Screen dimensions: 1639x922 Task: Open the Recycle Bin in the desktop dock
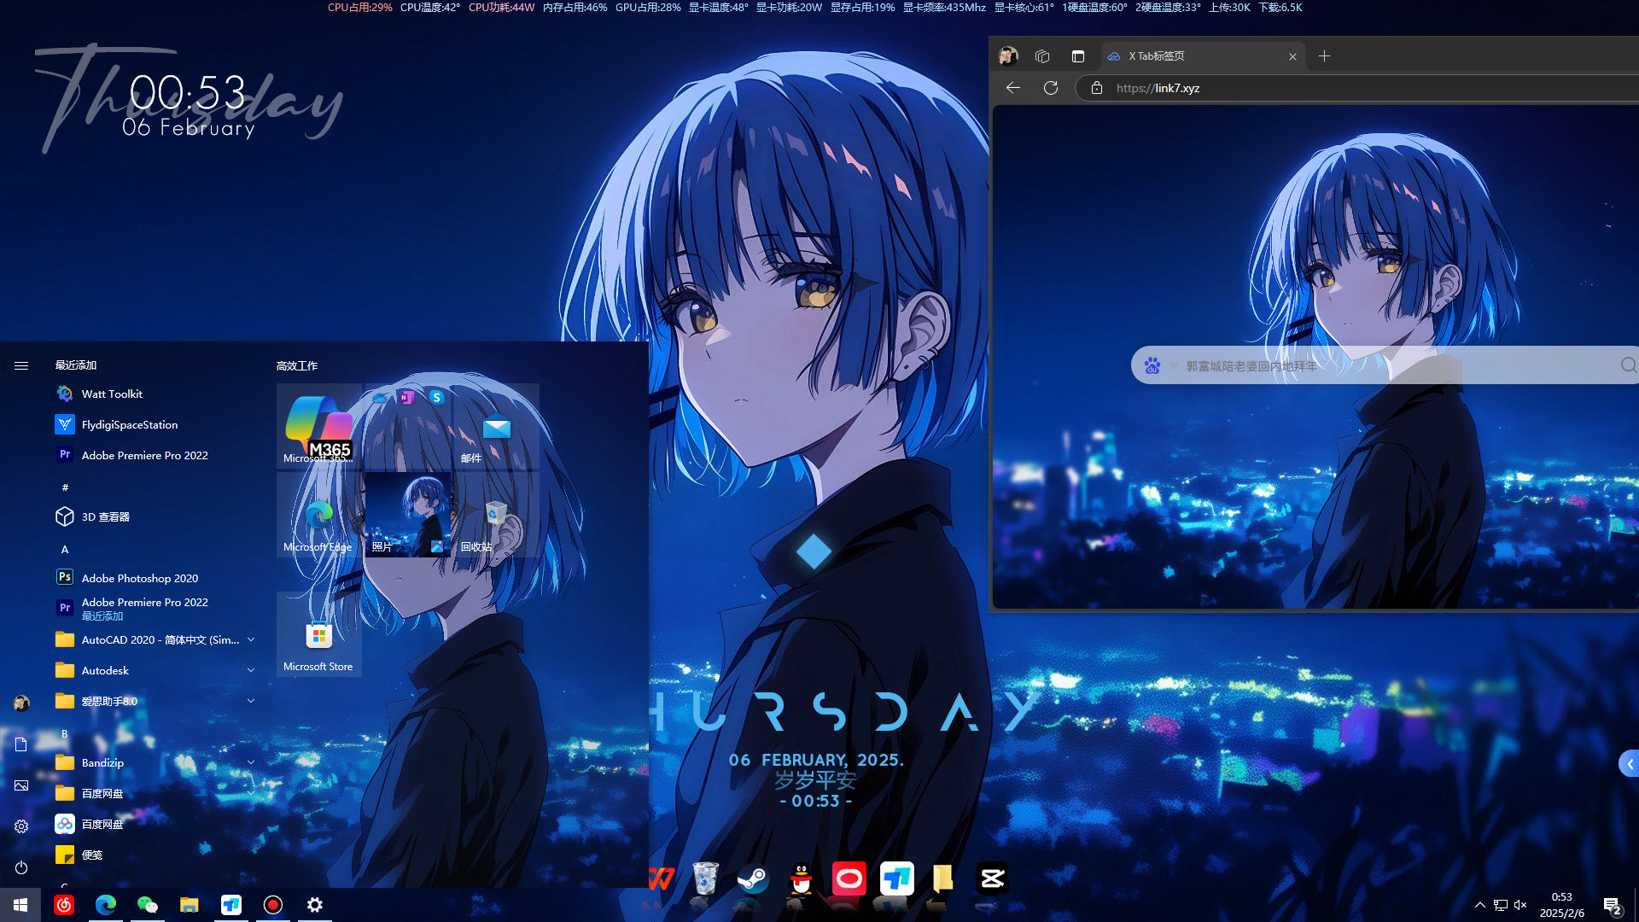705,878
